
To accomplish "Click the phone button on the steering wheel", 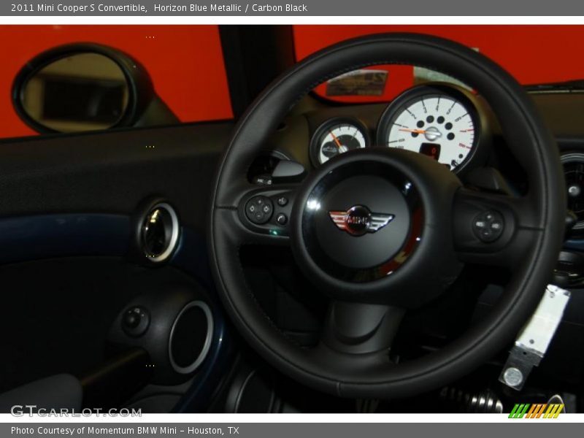I will (x=283, y=218).
